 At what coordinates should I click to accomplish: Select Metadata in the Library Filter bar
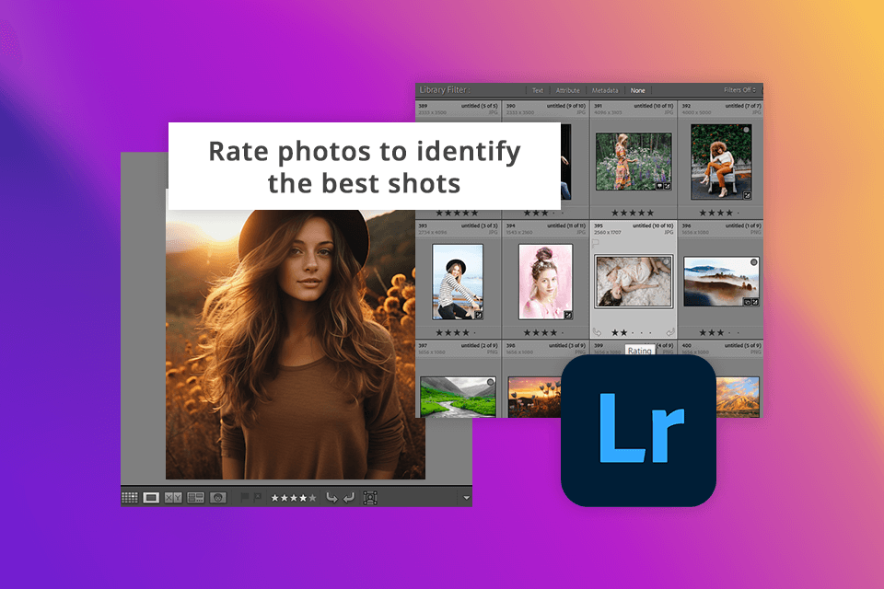coord(605,90)
